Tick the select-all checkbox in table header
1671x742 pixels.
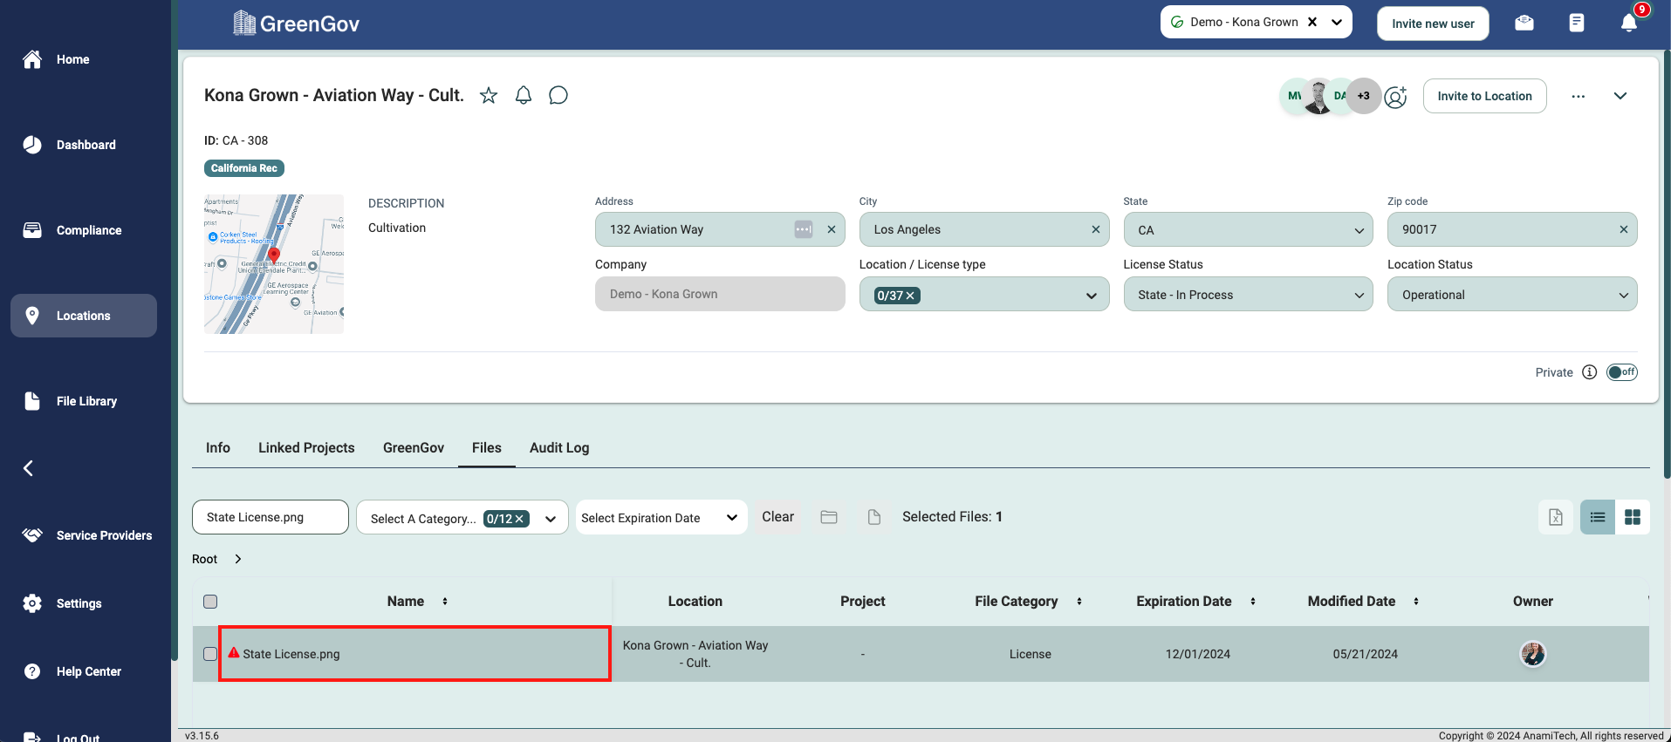click(x=210, y=602)
